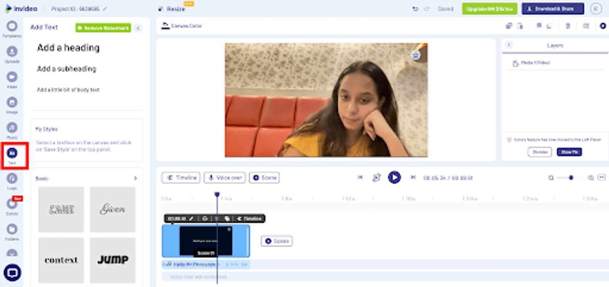Expand the Basic text styles section

tap(135, 179)
